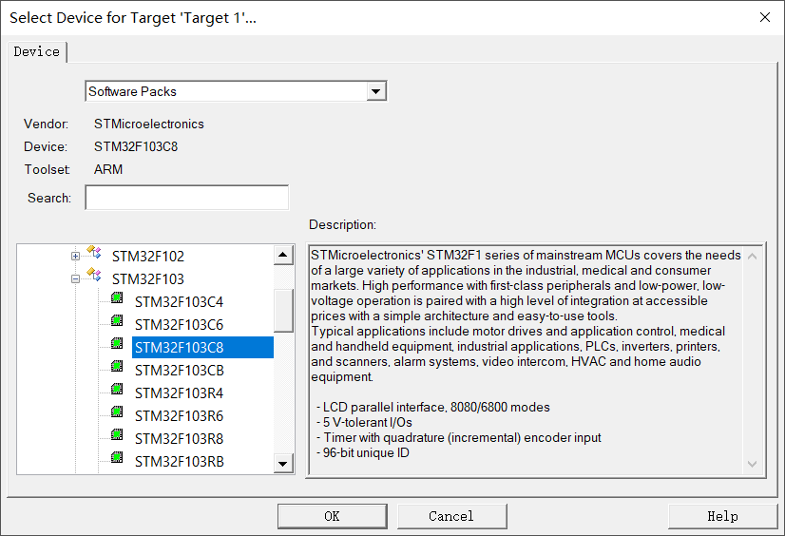Select highlighted device STM32F103C8 in tree
The height and width of the screenshot is (536, 785).
(x=202, y=347)
